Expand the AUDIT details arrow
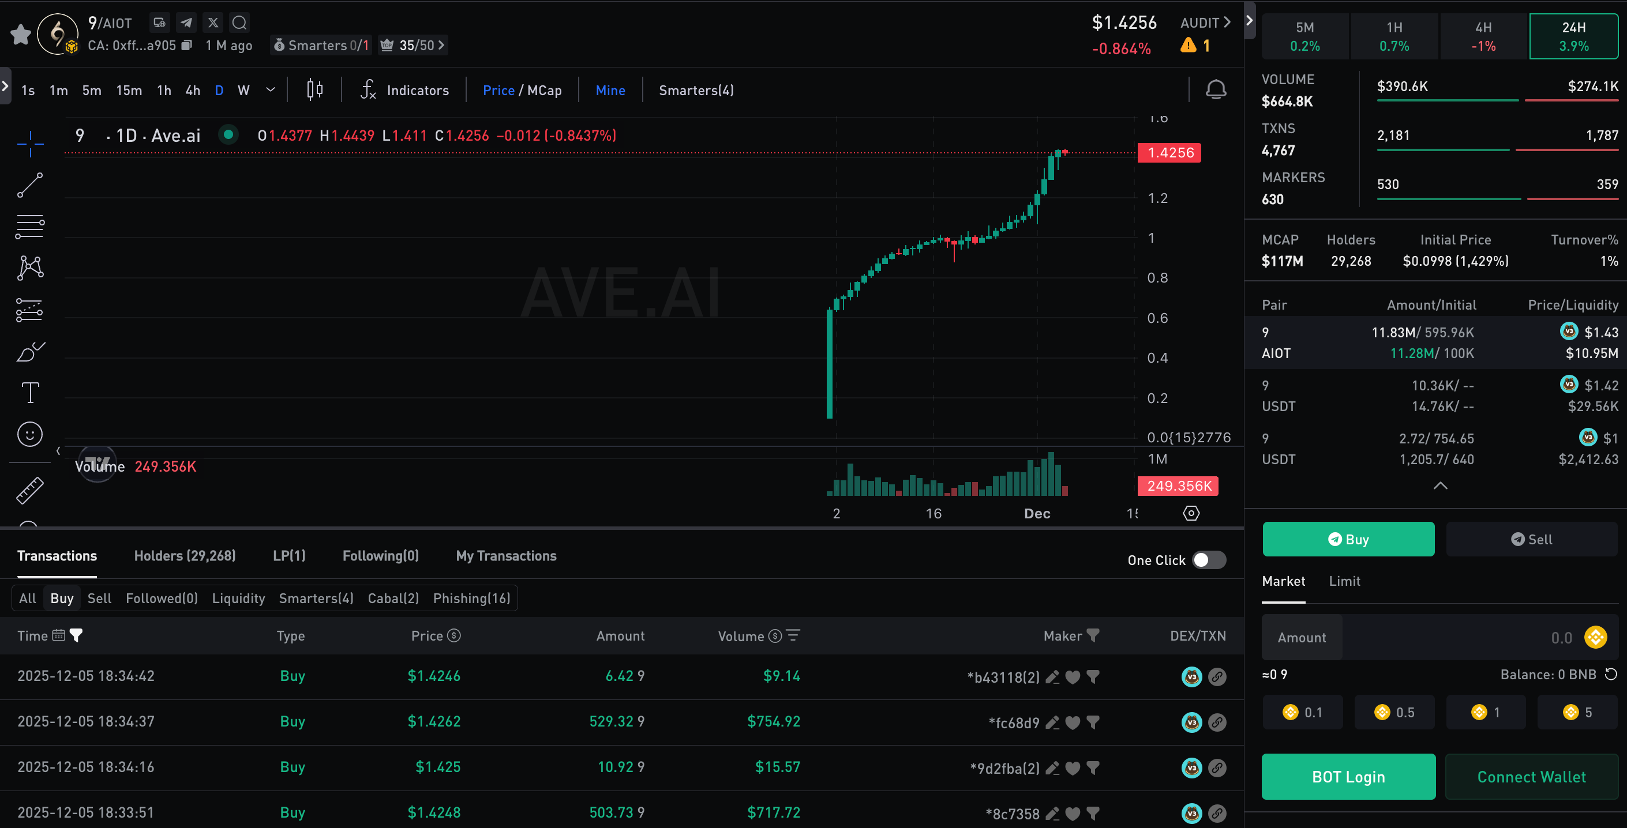The height and width of the screenshot is (828, 1627). pos(1226,22)
